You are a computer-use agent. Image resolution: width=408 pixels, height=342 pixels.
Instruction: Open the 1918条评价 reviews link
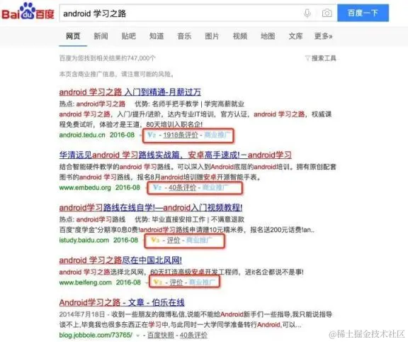[181, 135]
